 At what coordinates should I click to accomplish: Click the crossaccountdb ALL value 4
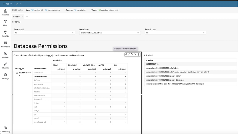[x=126, y=77]
